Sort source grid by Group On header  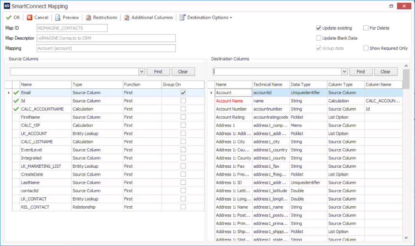[183, 84]
